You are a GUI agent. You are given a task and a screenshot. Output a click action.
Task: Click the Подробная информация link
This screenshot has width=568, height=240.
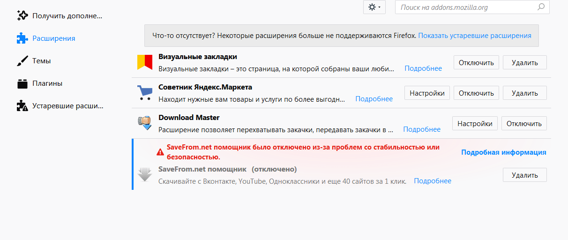click(504, 152)
